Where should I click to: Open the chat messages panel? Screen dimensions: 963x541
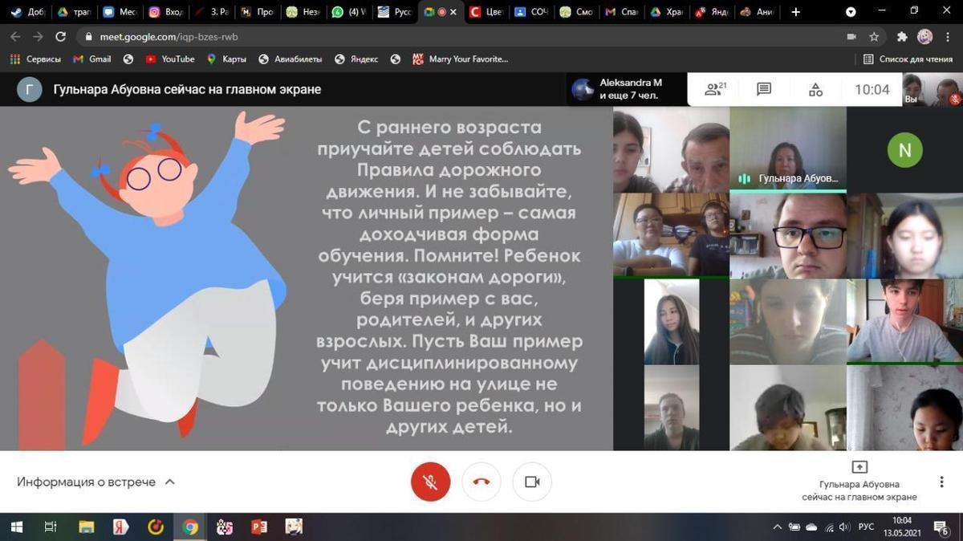click(764, 90)
